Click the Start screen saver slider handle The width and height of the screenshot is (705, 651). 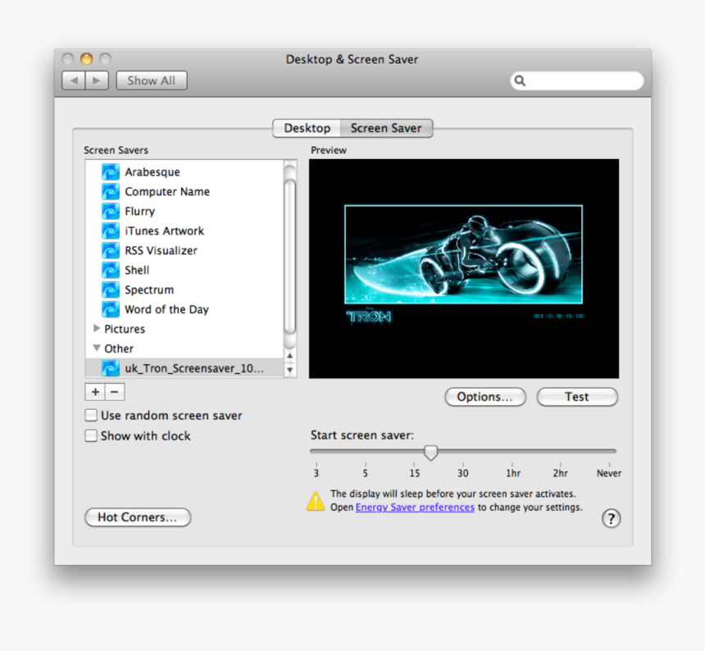pyautogui.click(x=430, y=453)
